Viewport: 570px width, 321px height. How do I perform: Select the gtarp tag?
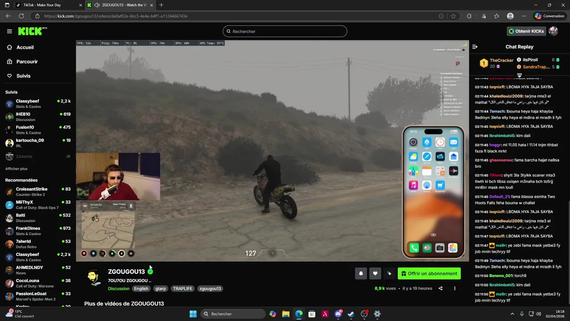[x=160, y=288]
